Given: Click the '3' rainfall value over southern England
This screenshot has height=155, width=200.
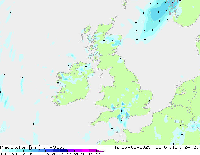Looking at the screenshot, I should click(x=121, y=111).
